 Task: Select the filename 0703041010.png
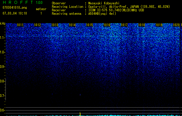point(15,8)
